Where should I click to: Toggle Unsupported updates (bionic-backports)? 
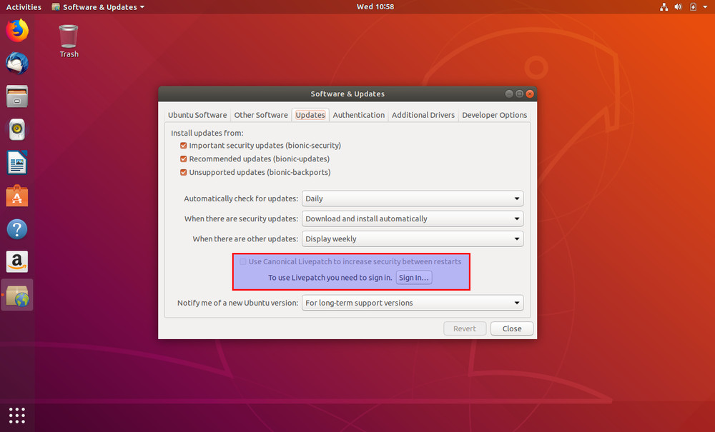tap(183, 172)
